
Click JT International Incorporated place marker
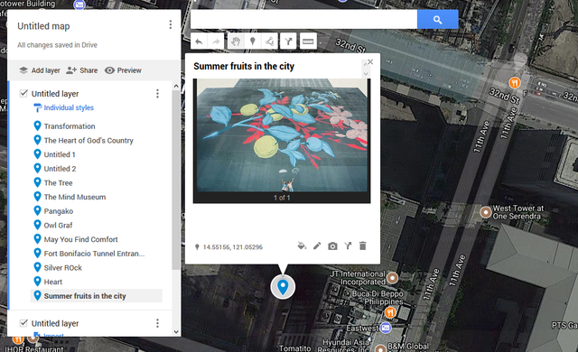tap(393, 278)
